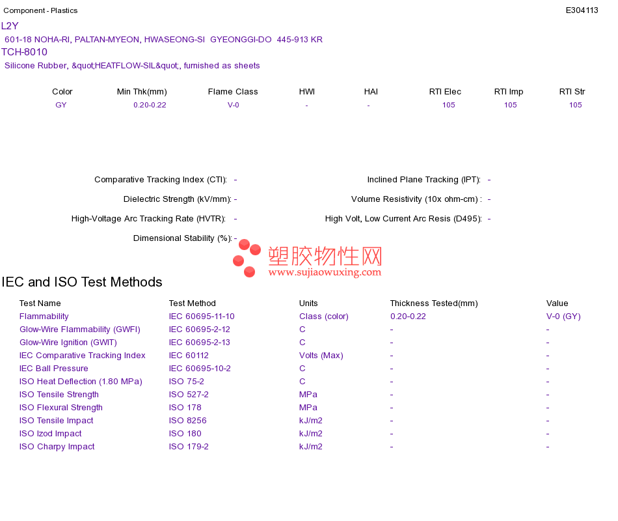
Task: Click the TCH-8010 material name link
Action: pos(25,52)
